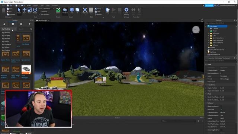
Task: Click the new file icon in quick access bar
Action: coord(8,6)
